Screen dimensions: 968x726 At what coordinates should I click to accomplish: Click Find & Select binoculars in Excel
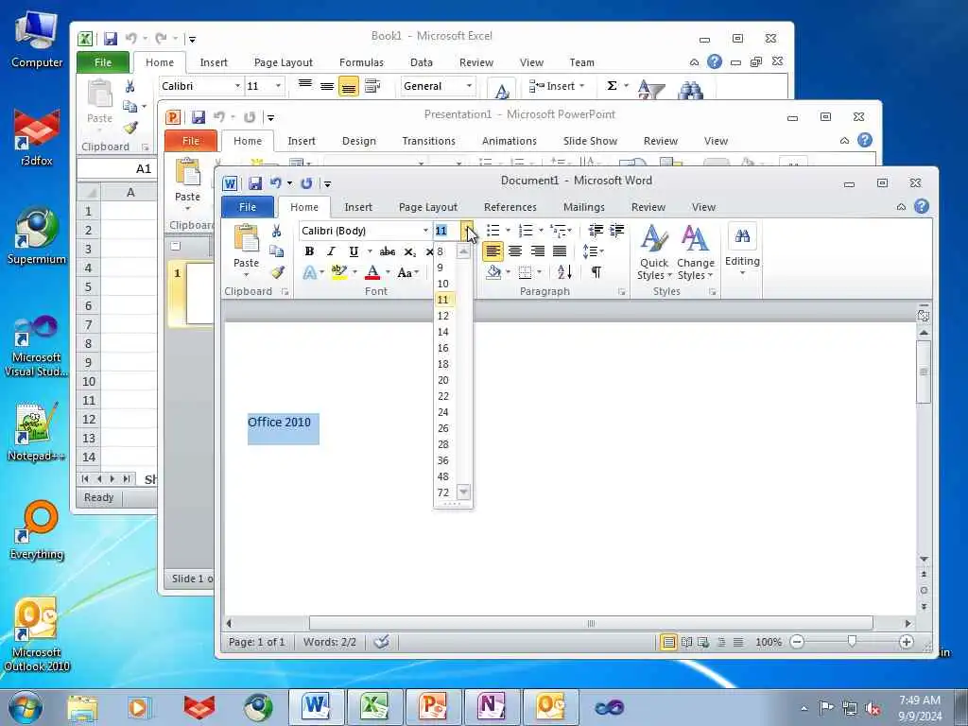pyautogui.click(x=690, y=90)
